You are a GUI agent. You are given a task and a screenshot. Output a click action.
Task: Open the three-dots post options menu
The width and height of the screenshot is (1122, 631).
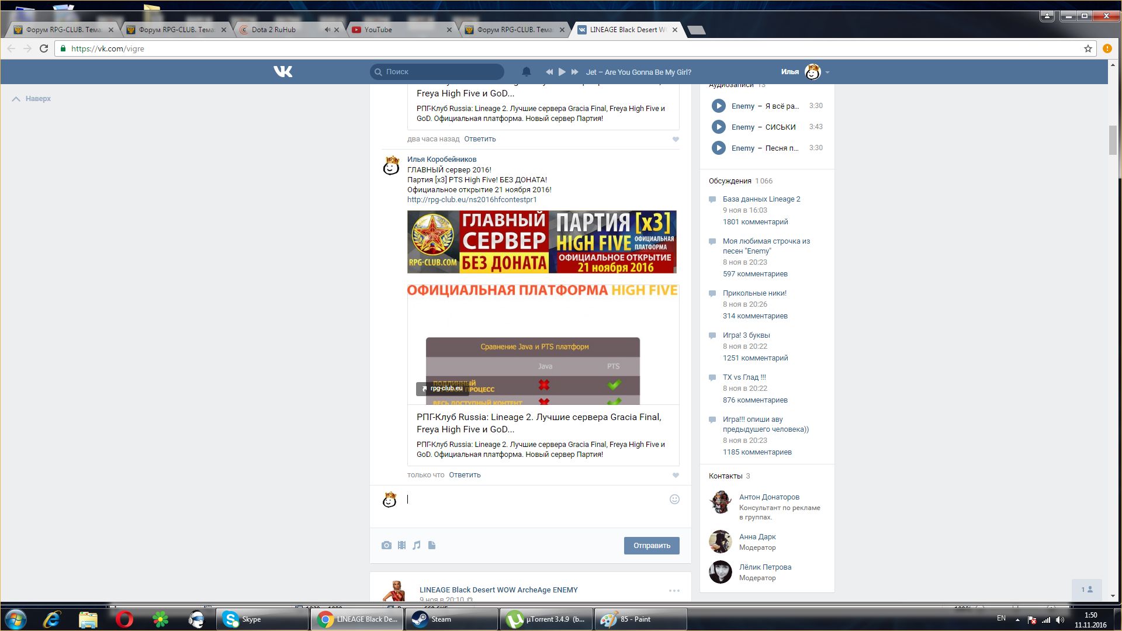pos(674,591)
